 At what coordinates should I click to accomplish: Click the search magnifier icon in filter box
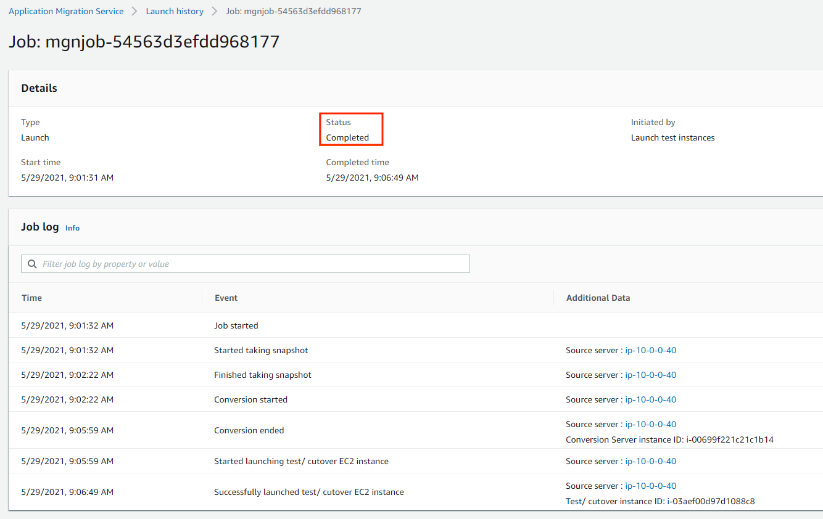pyautogui.click(x=32, y=264)
